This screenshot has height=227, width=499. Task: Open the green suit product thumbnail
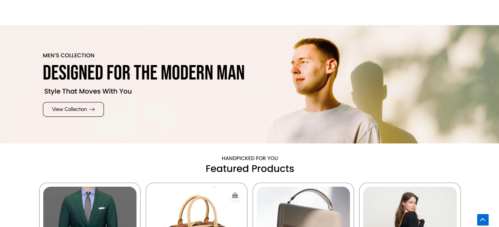tap(90, 207)
